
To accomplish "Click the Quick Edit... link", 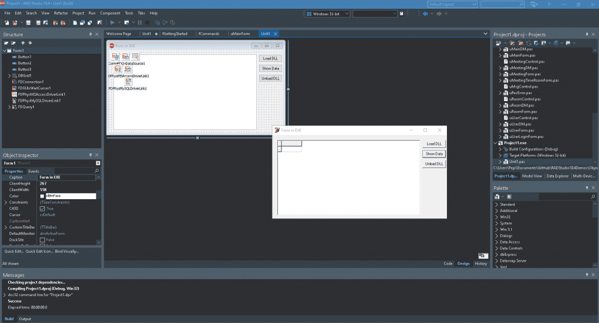I will point(14,251).
